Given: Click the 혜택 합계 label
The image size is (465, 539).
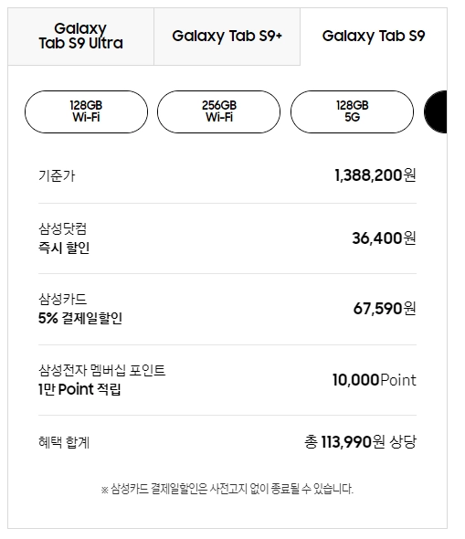Looking at the screenshot, I should point(64,442).
